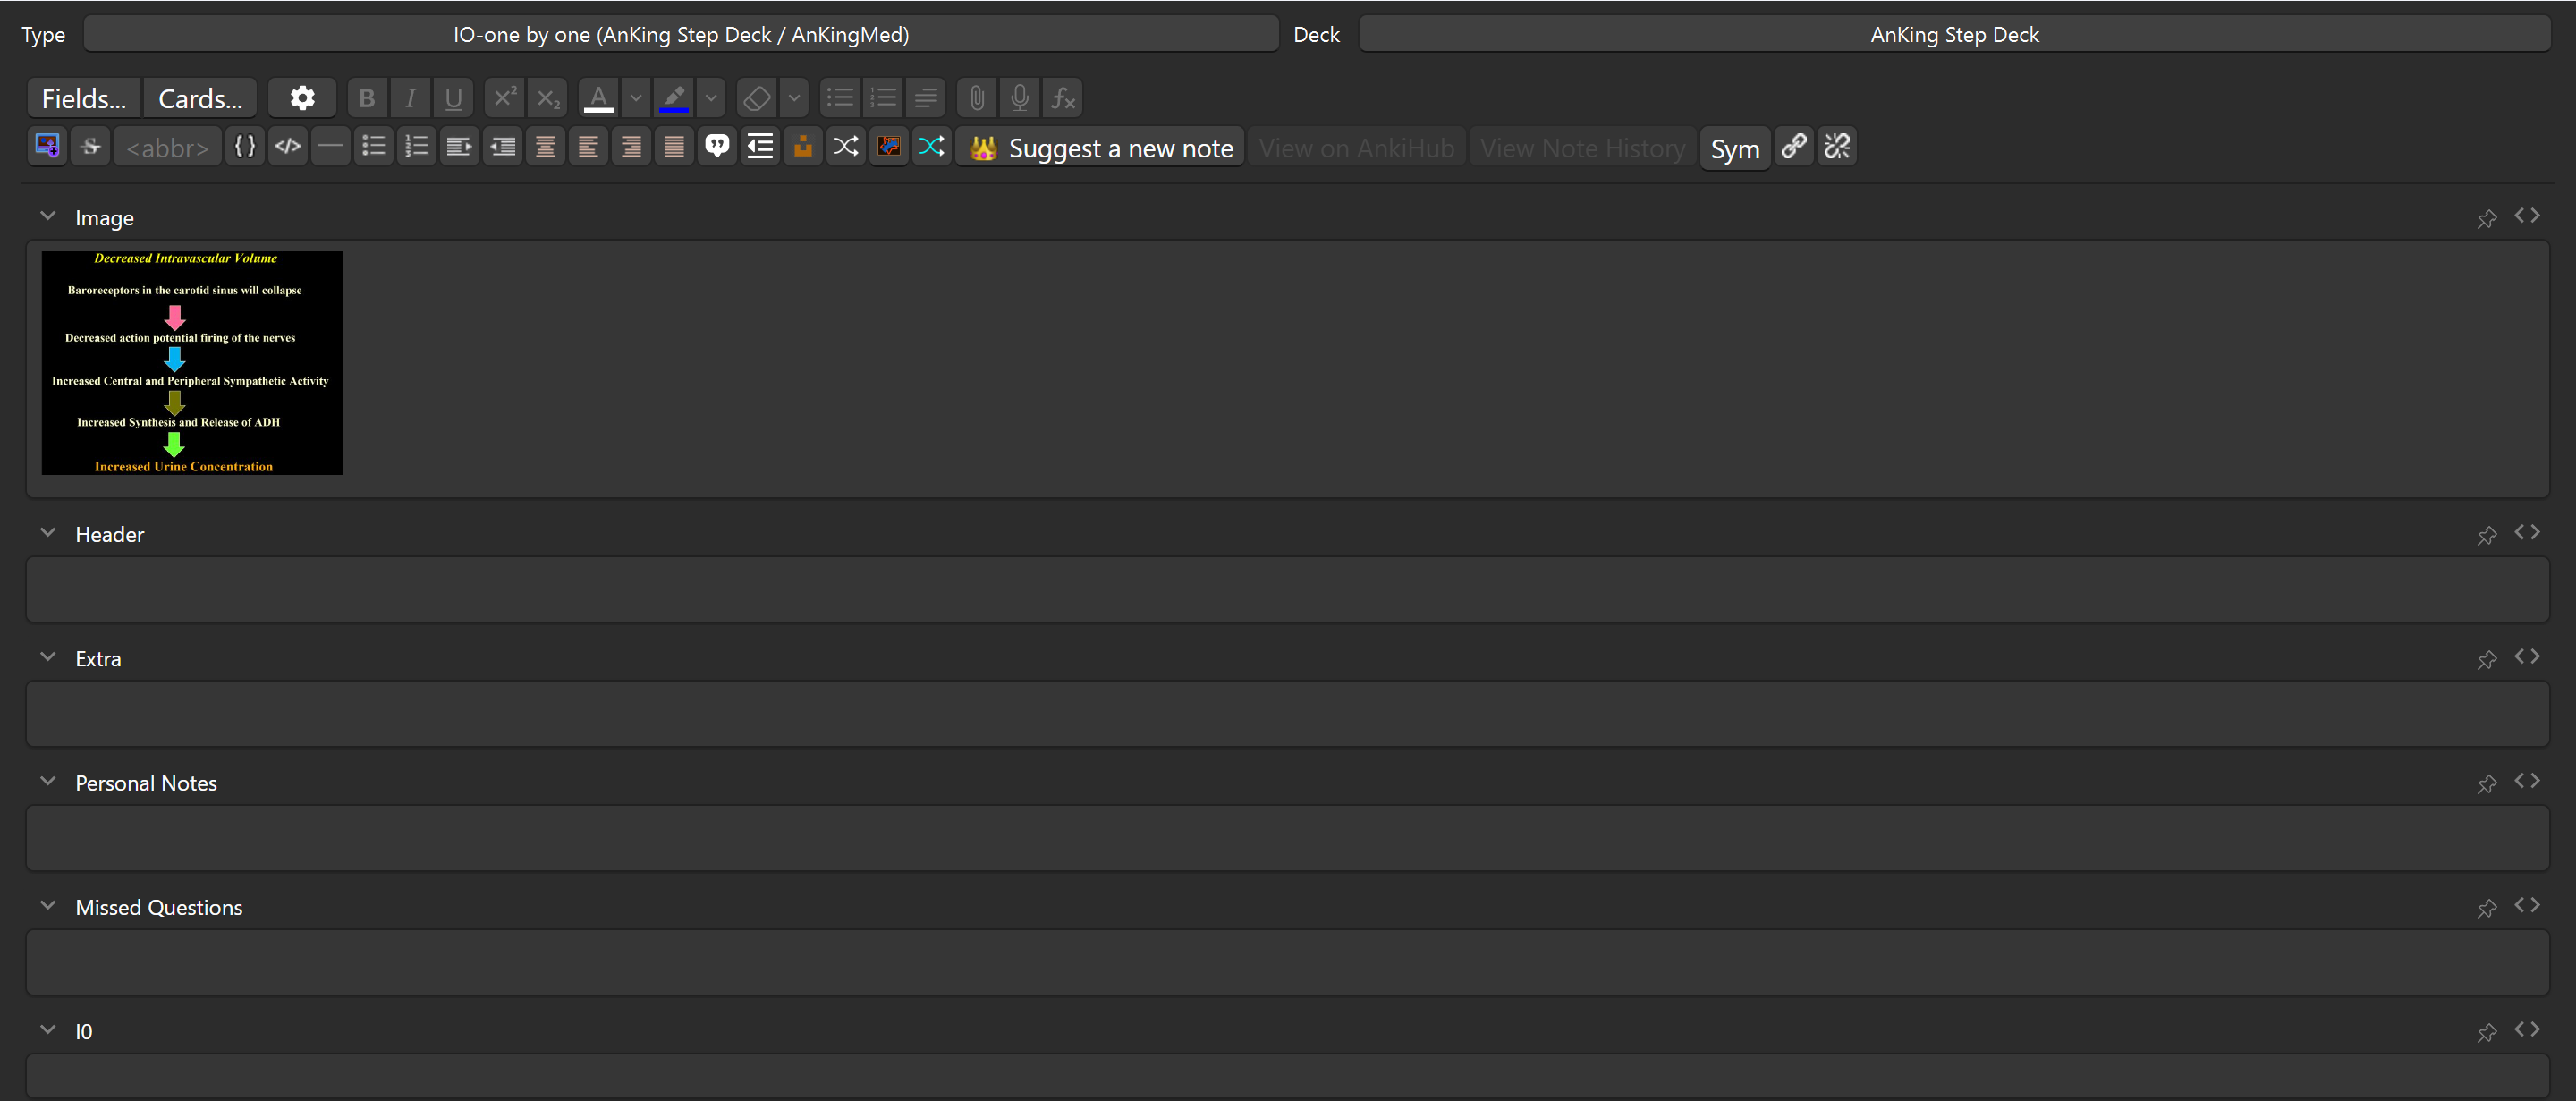Screen dimensions: 2576x1101
Task: Collapse the Image field section
Action: (48, 216)
